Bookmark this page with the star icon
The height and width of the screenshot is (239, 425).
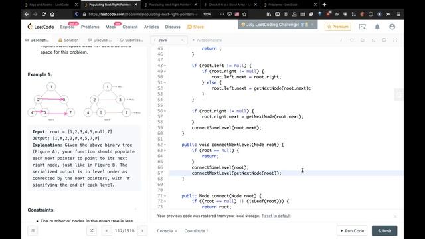244,14
